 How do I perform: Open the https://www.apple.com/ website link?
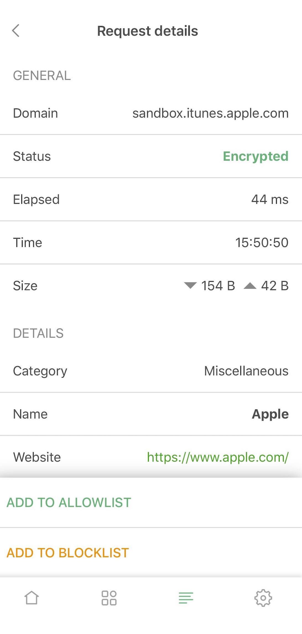tap(218, 457)
